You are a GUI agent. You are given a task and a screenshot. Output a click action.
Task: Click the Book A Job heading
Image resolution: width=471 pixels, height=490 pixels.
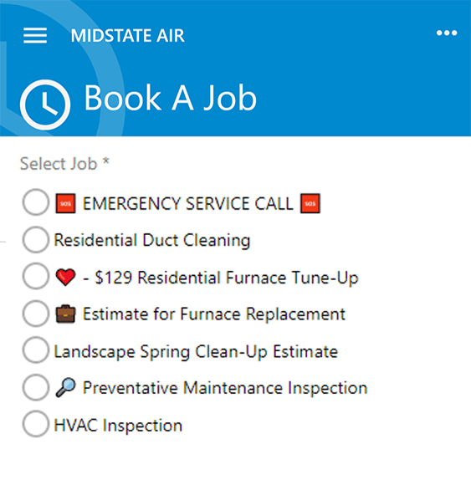tap(171, 98)
